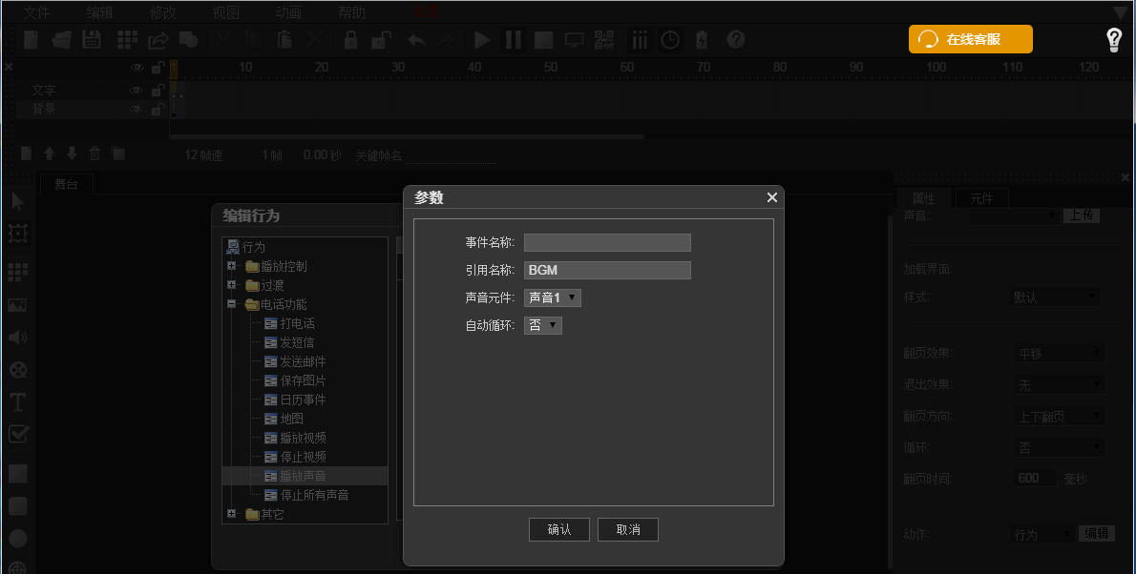Open the QR code preview icon

[603, 39]
